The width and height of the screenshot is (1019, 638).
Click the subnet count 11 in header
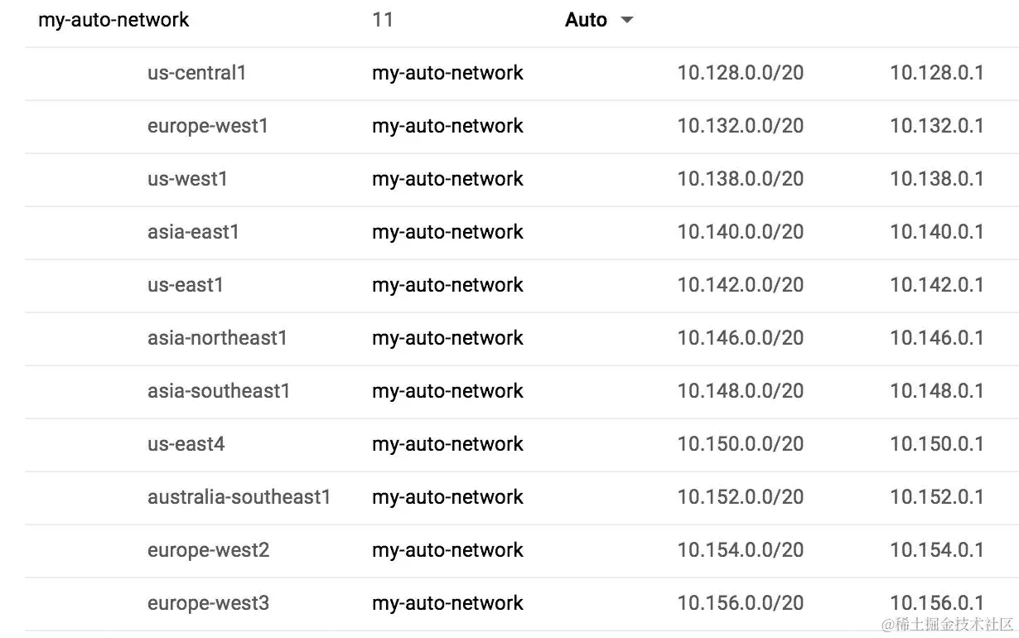coord(383,20)
